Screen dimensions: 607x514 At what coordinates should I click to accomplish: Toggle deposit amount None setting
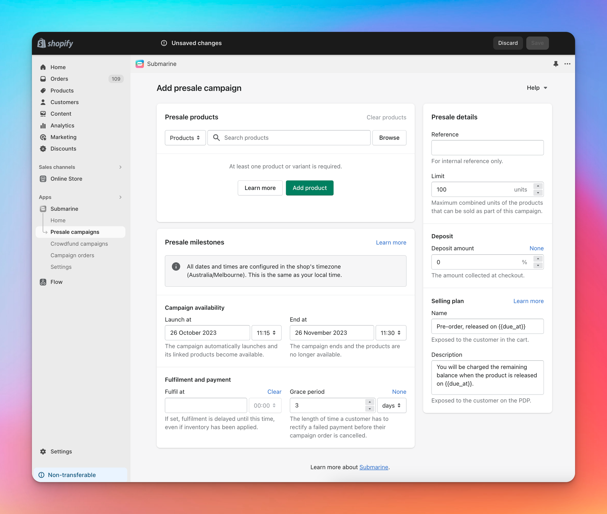click(537, 248)
